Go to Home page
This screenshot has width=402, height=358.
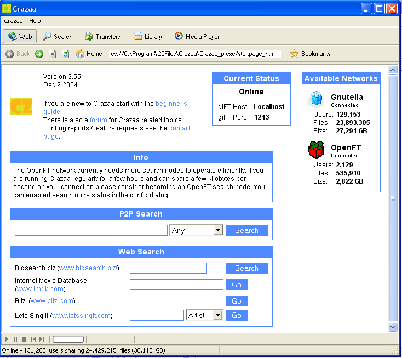point(89,54)
